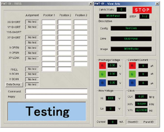Click Y-OPEN Position 2 field
164x132 pixels.
point(65,53)
